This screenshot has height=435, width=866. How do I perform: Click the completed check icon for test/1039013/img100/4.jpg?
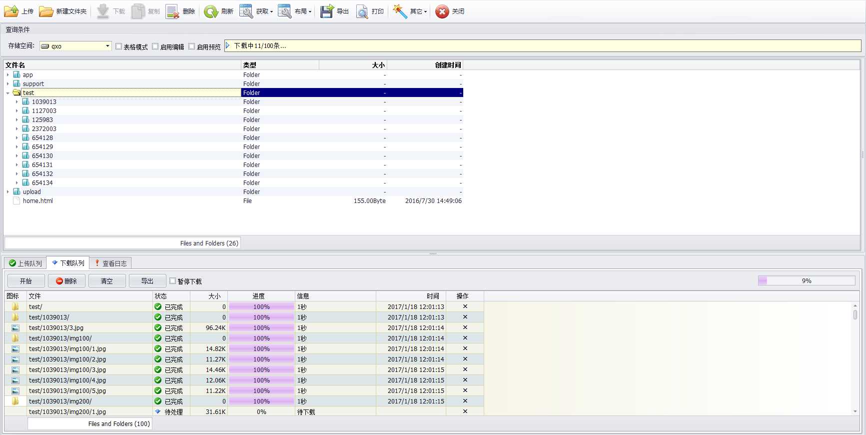(x=158, y=380)
